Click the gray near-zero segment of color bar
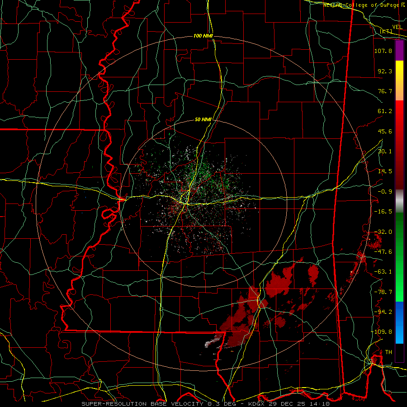This screenshot has height=407, width=407. pos(399,201)
